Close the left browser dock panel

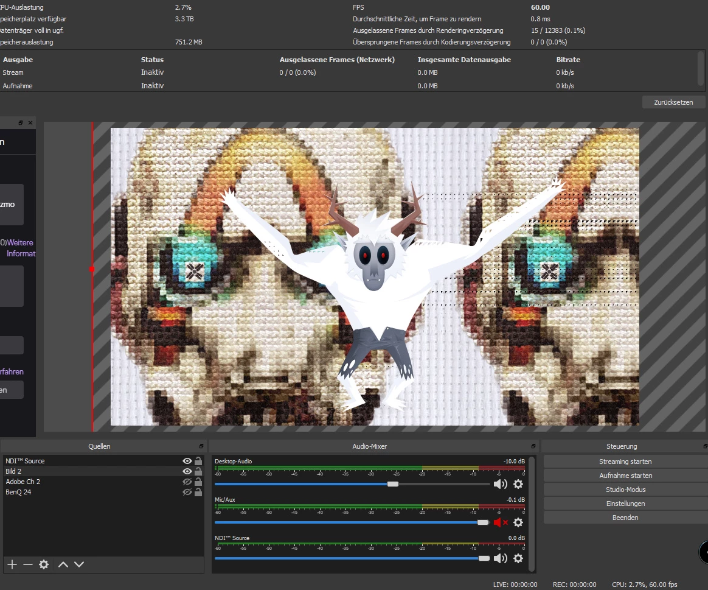point(30,122)
